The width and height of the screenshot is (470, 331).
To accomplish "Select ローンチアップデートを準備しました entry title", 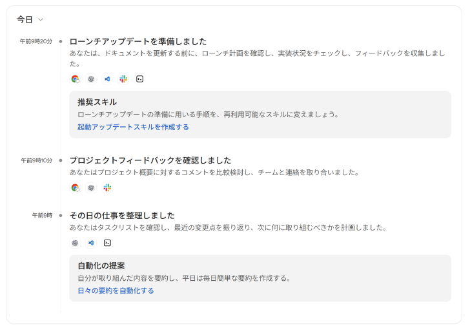I will 138,41.
